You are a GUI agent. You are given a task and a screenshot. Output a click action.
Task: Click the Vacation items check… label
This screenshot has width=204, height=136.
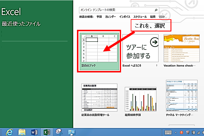179,66
